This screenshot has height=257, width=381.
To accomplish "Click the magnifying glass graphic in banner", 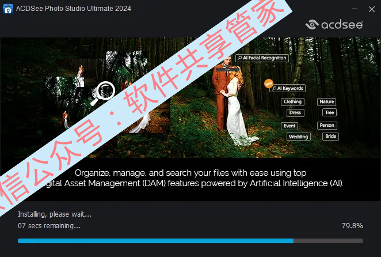I will [103, 93].
